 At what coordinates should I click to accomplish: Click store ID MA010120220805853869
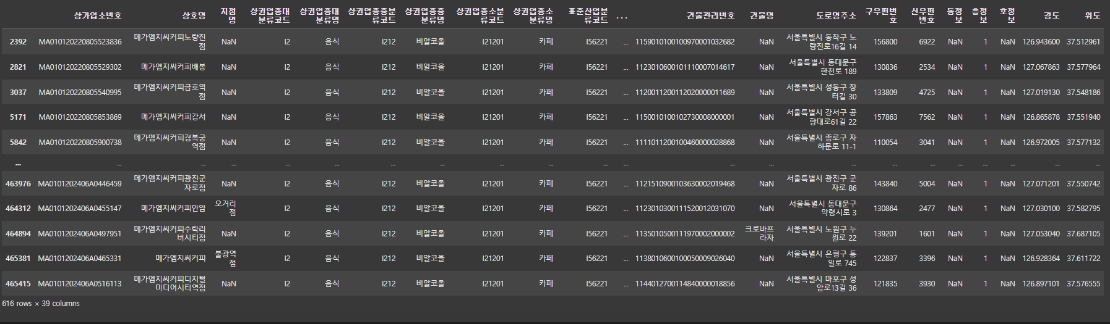click(80, 117)
